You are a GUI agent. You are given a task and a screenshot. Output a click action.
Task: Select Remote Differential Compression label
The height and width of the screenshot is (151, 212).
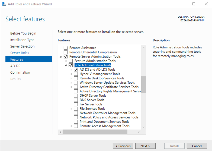93,52
